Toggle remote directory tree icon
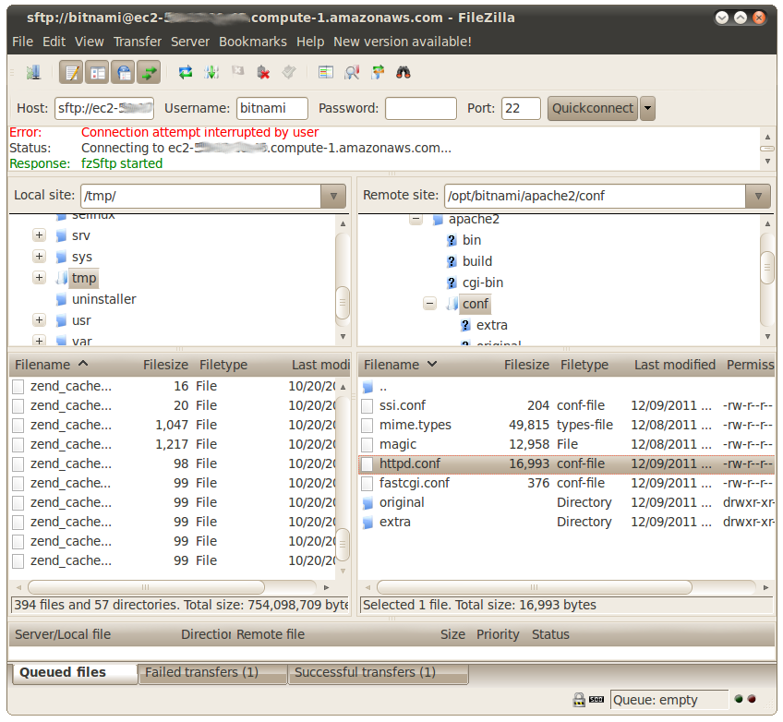783x722 pixels. [124, 73]
